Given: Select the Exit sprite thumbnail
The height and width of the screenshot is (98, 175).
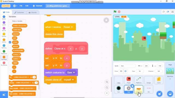Looking at the screenshot, I should pyautogui.click(x=118, y=89).
